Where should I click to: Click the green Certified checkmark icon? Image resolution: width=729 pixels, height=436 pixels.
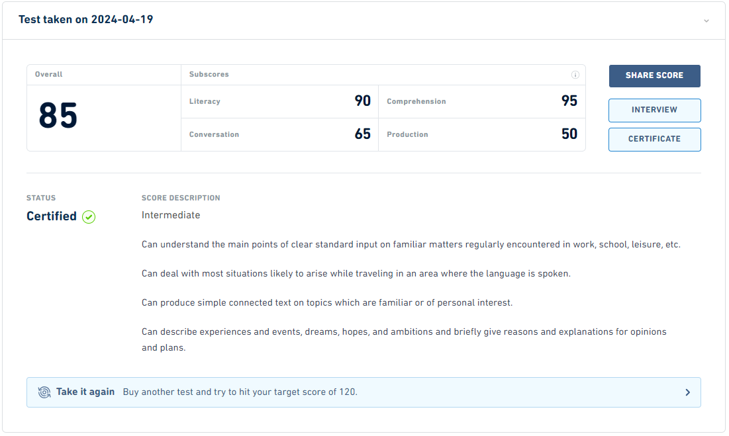pos(89,217)
